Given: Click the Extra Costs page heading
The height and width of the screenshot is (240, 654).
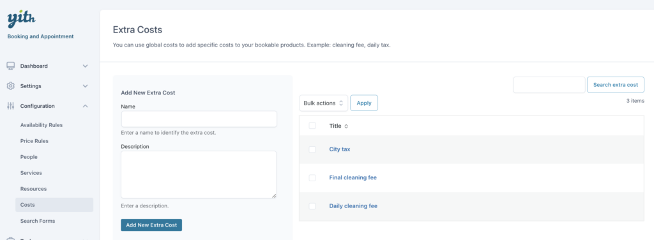Looking at the screenshot, I should (x=138, y=29).
